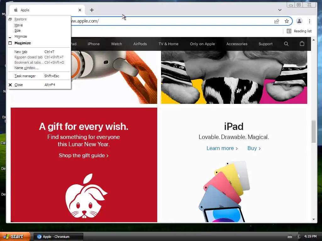Open the user profile avatar button
This screenshot has height=241, width=322.
tap(299, 21)
